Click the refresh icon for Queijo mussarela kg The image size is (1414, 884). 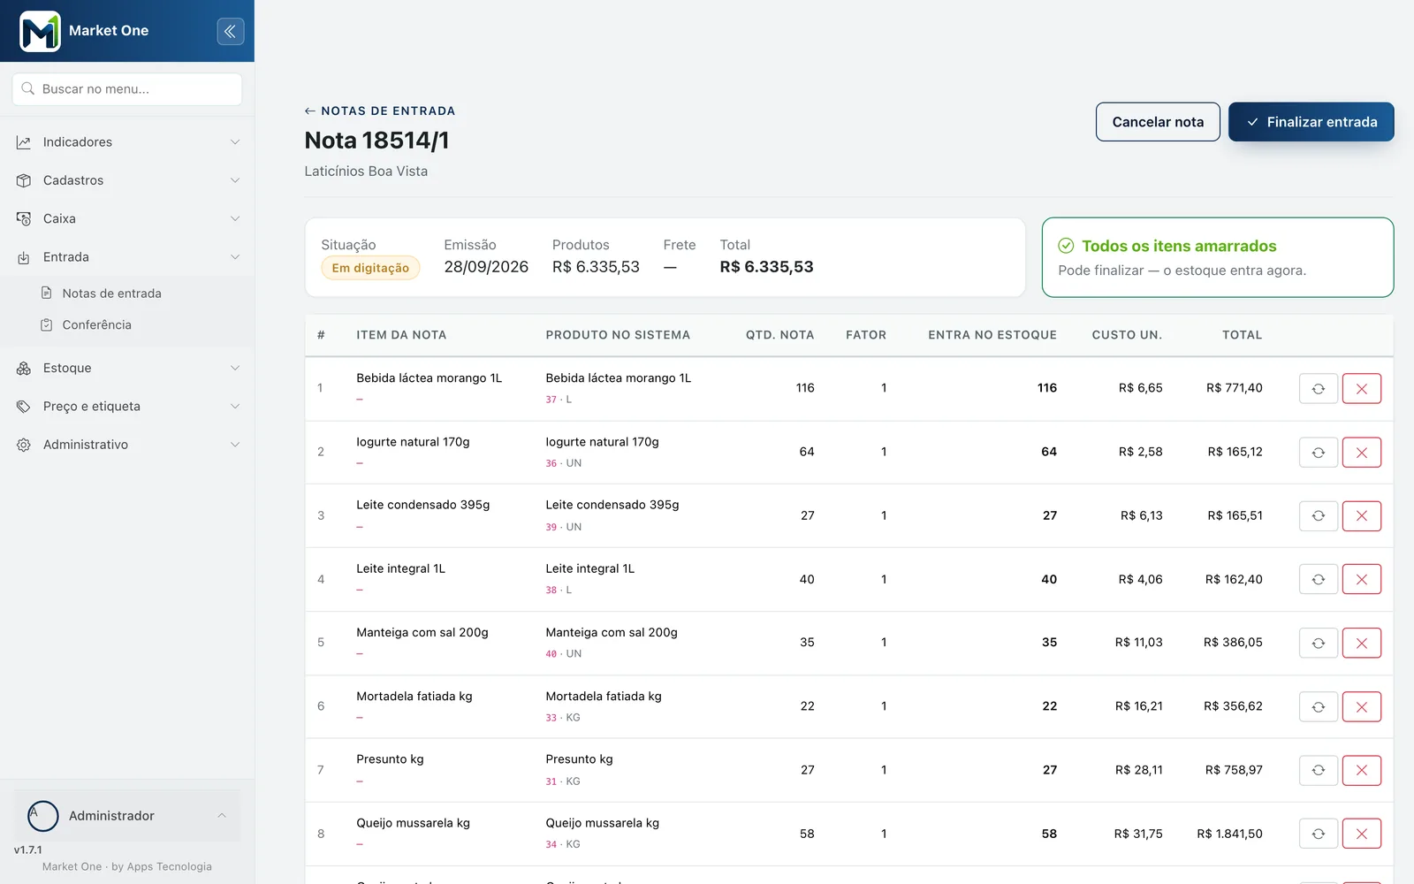(x=1318, y=834)
